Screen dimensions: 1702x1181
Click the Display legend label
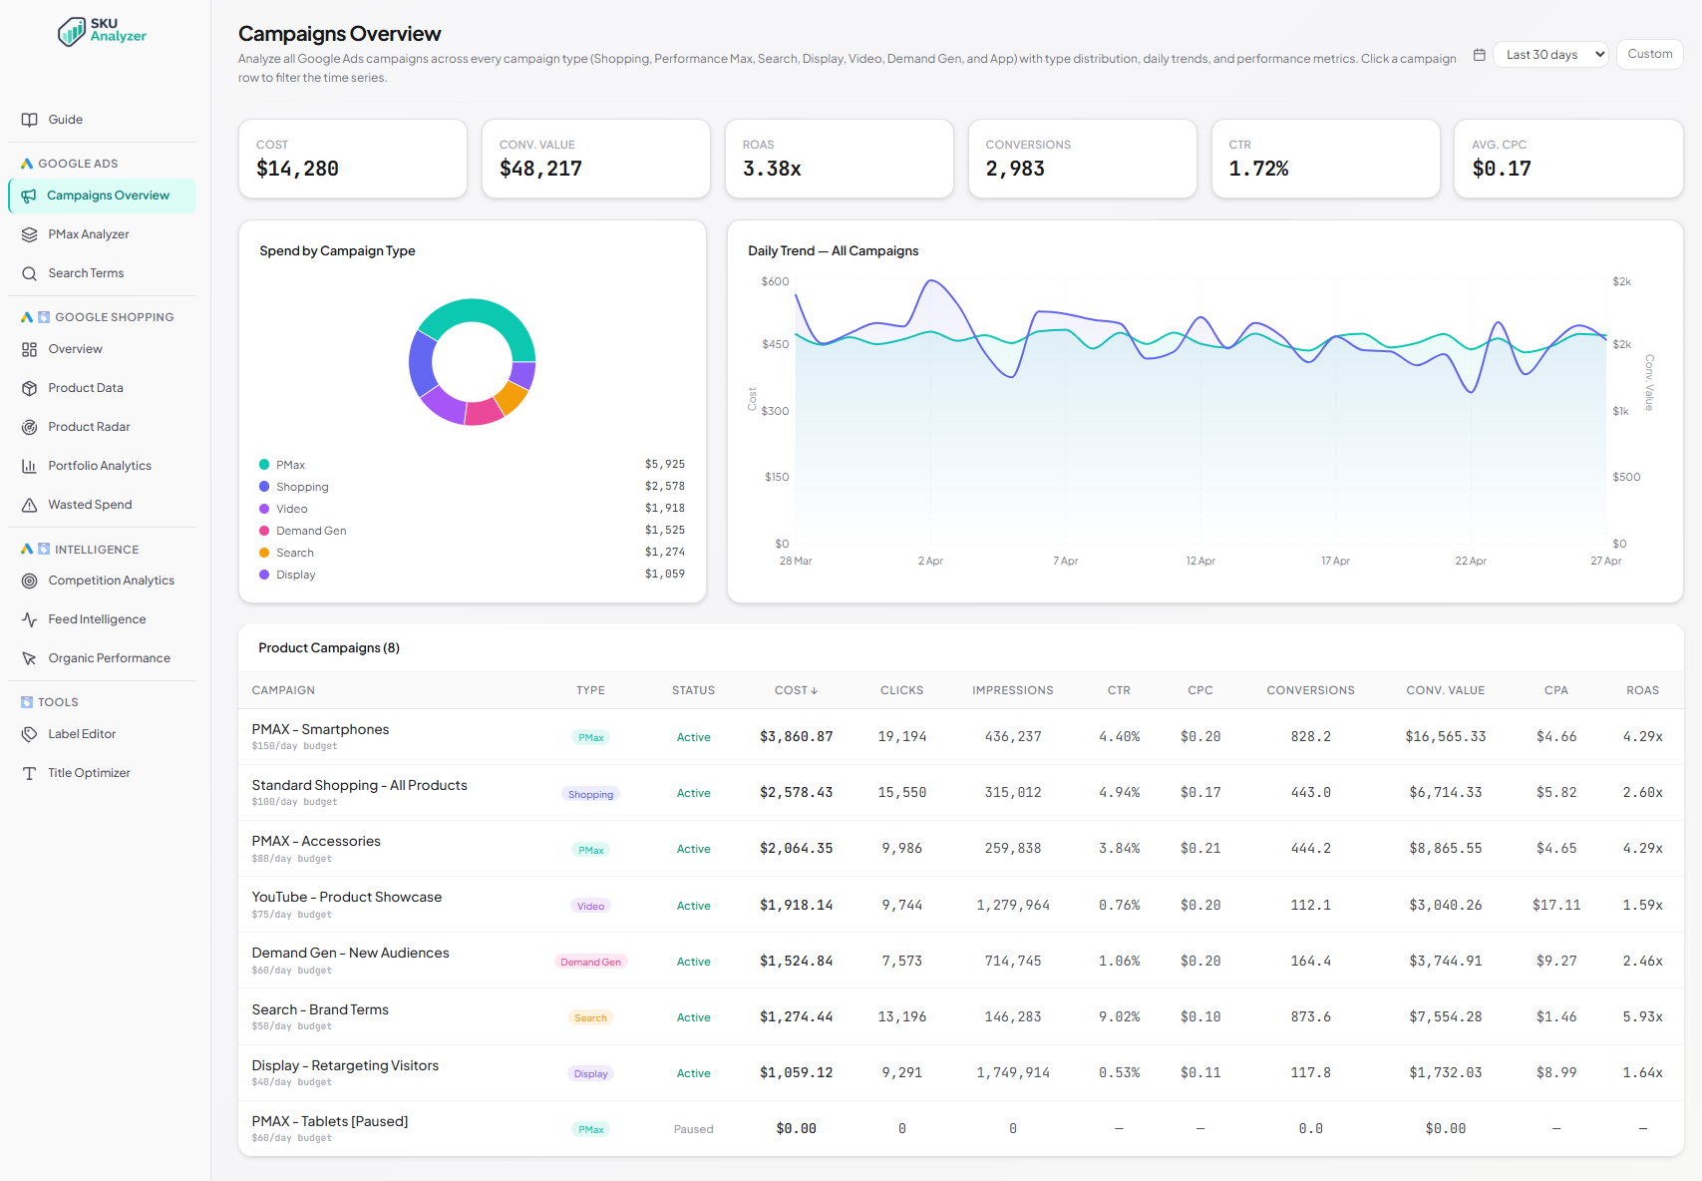pyautogui.click(x=295, y=575)
